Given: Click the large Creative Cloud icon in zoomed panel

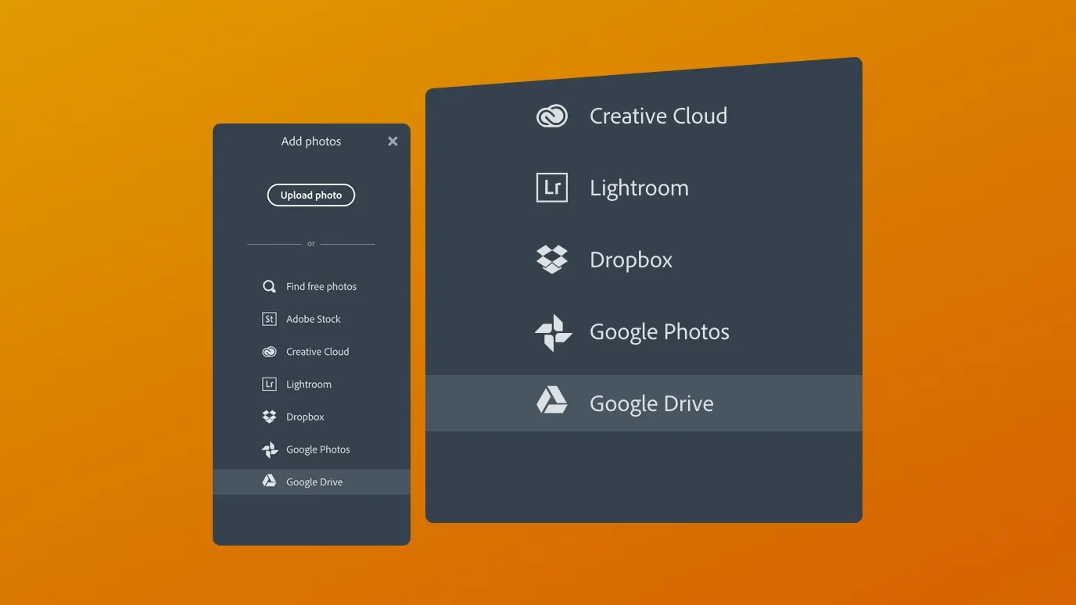Looking at the screenshot, I should tap(552, 116).
